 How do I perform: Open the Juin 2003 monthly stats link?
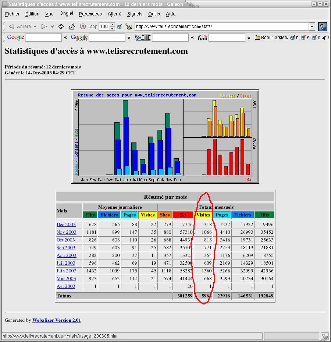pyautogui.click(x=67, y=271)
